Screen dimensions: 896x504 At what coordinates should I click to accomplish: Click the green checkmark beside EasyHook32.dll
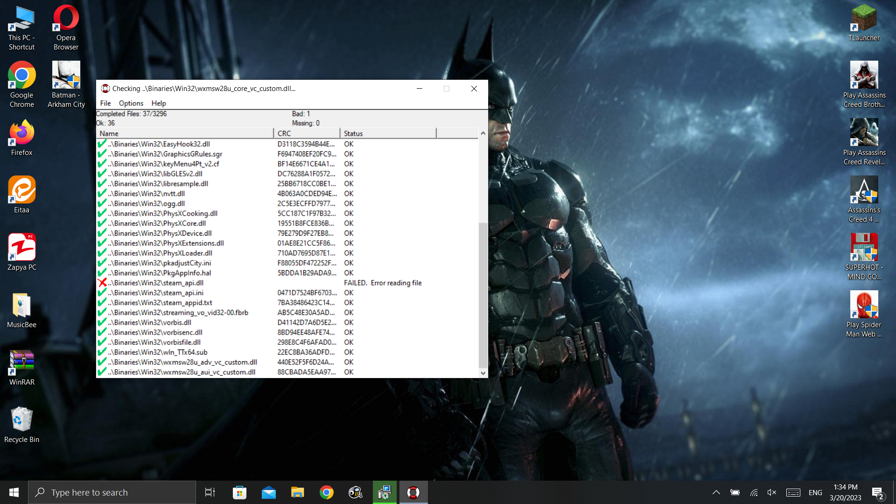[x=102, y=144]
